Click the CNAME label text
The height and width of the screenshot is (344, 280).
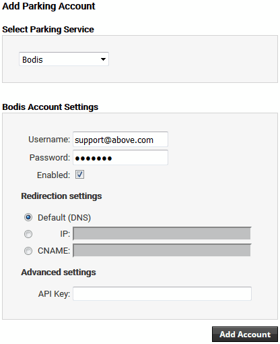54,251
